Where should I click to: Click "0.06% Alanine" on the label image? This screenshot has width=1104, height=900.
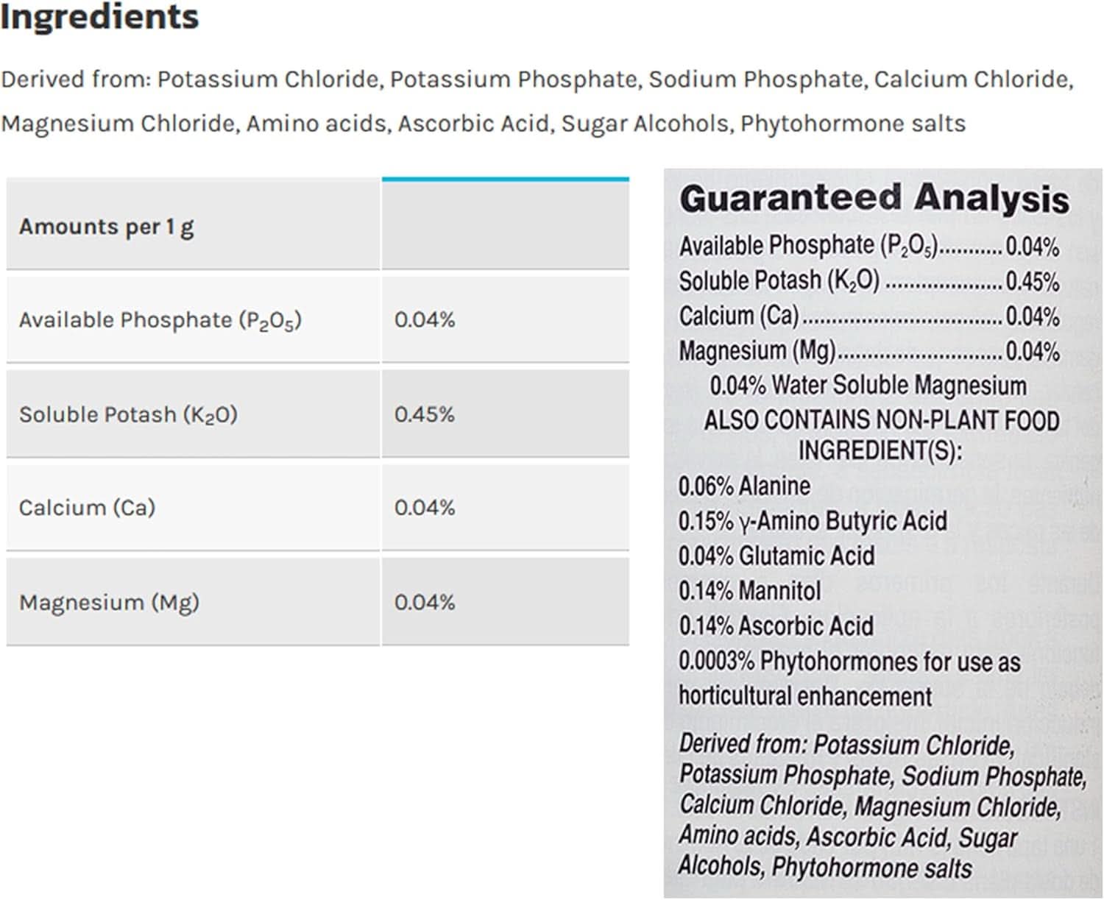(744, 486)
